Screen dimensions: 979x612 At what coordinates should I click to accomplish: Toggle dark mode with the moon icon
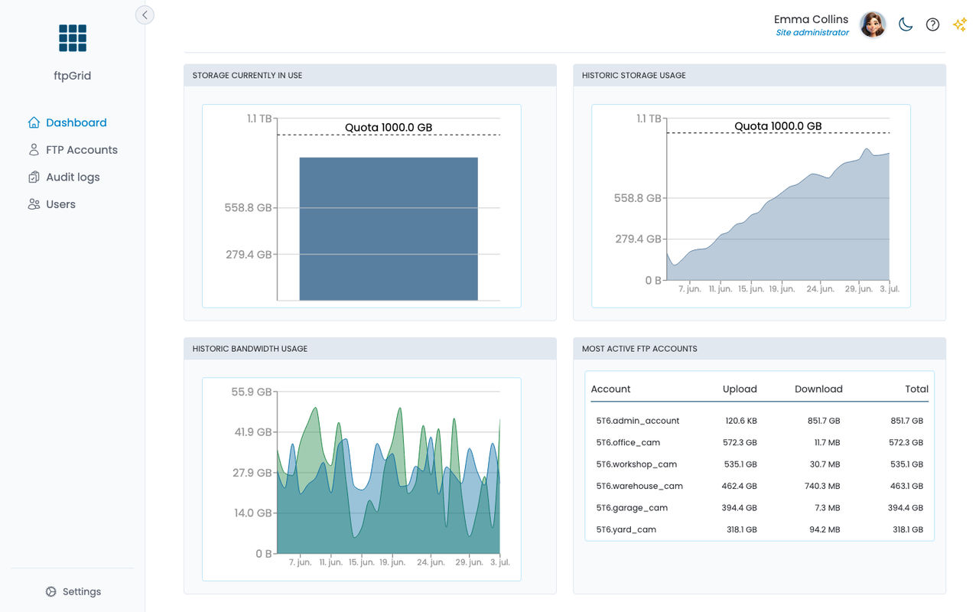906,24
